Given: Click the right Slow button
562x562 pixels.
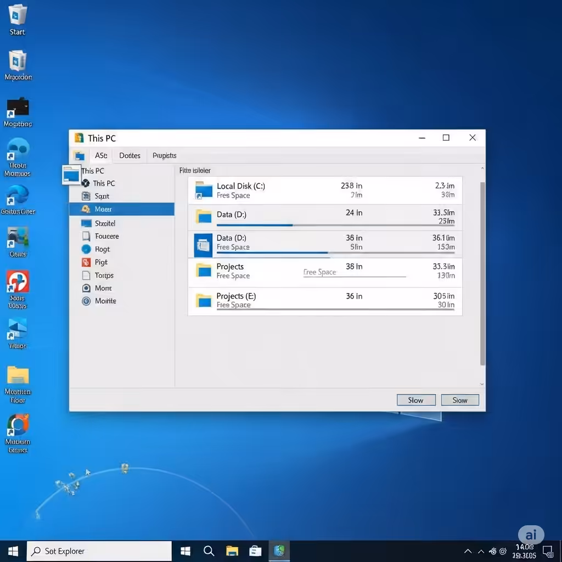Looking at the screenshot, I should click(460, 400).
